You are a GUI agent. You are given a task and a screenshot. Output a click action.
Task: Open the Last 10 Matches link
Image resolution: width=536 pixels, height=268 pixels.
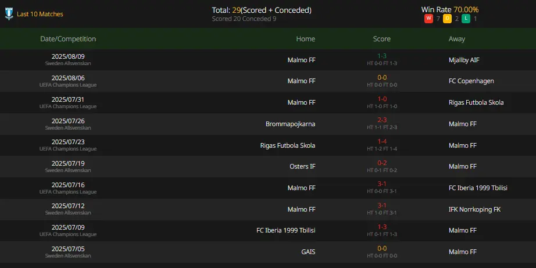(40, 14)
